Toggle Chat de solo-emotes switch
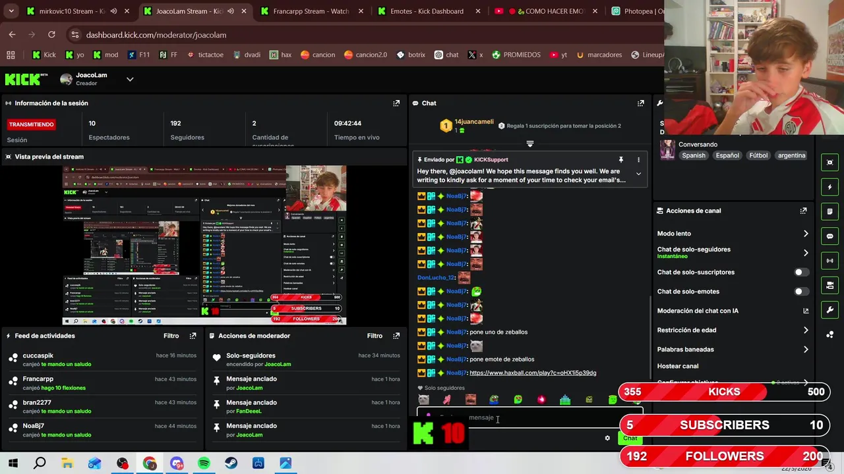The image size is (844, 474). click(800, 291)
